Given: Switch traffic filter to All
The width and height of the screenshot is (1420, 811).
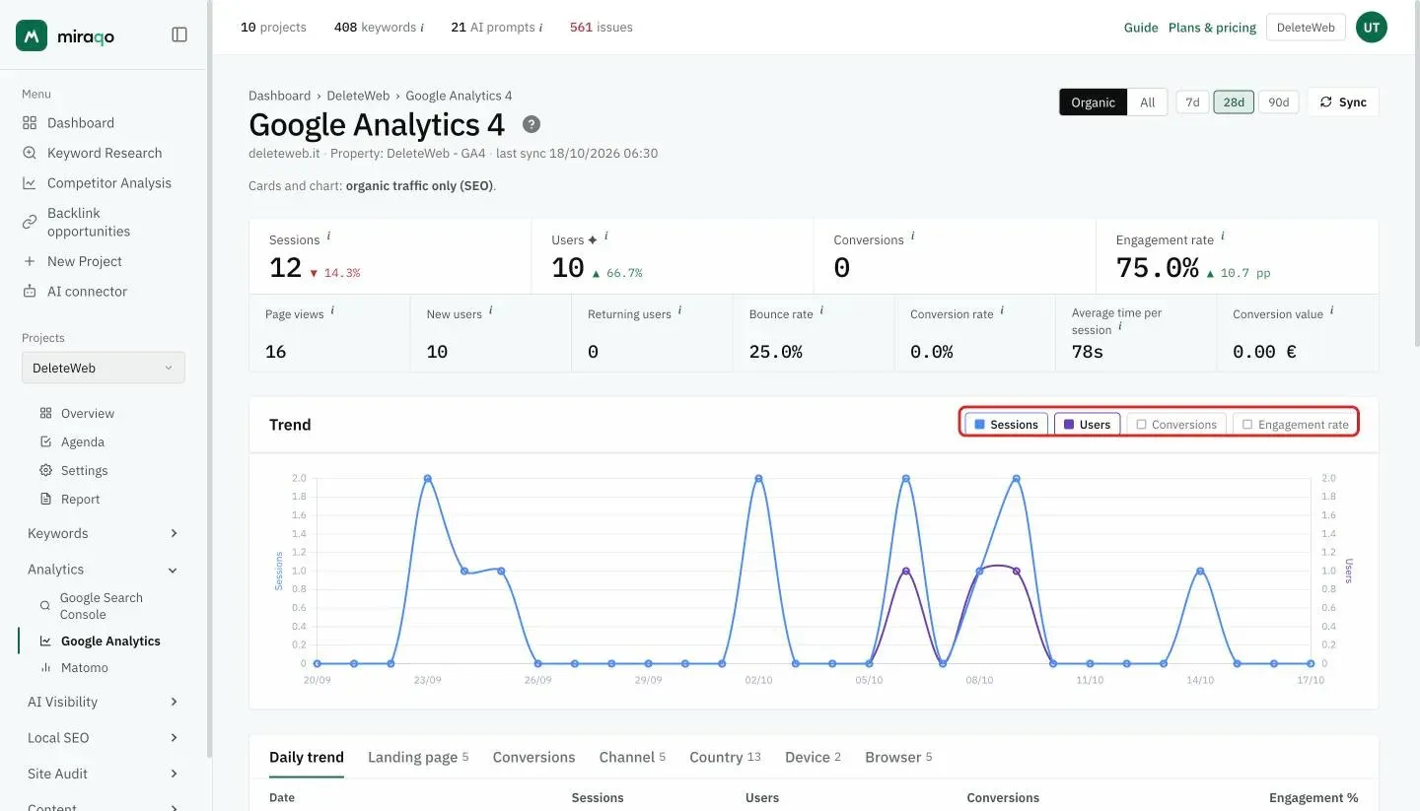Looking at the screenshot, I should [1147, 102].
